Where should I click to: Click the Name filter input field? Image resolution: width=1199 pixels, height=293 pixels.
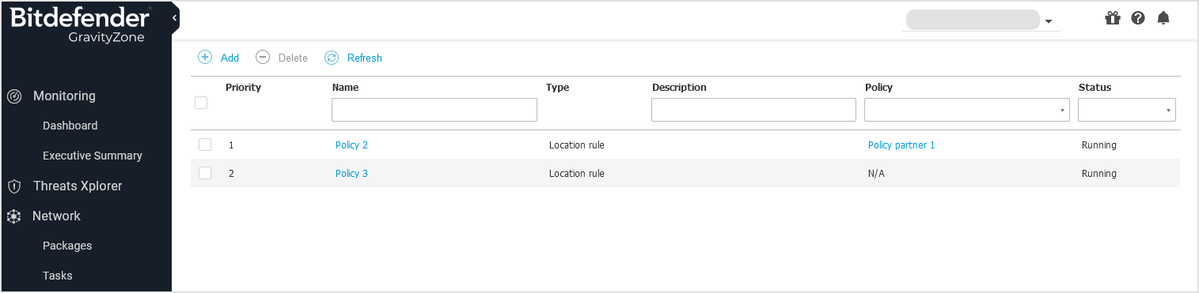(434, 110)
